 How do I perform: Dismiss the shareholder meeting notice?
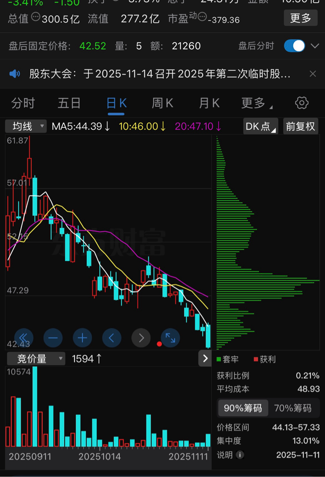[x=313, y=74]
